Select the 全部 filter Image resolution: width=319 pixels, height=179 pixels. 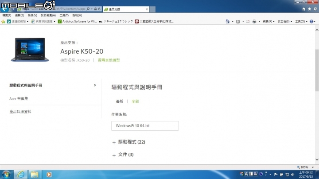tap(135, 101)
